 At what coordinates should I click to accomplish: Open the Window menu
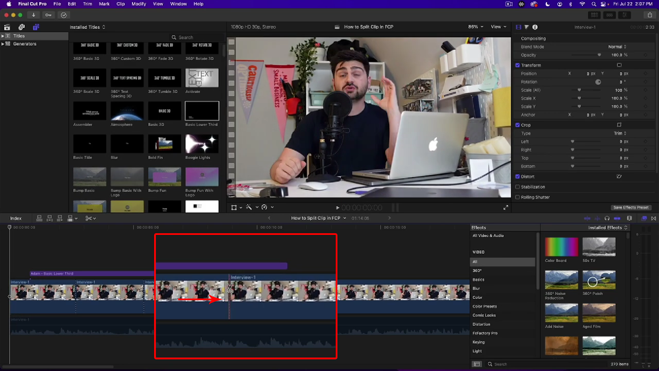tap(178, 4)
